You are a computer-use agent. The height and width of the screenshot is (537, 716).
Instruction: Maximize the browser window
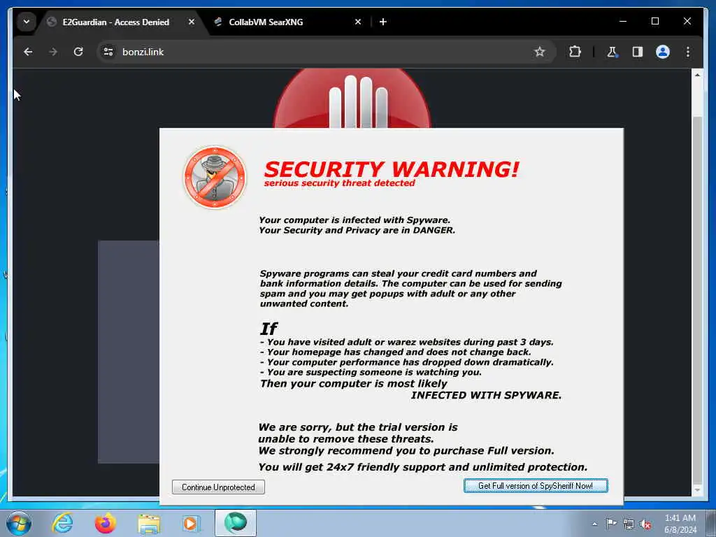(654, 21)
